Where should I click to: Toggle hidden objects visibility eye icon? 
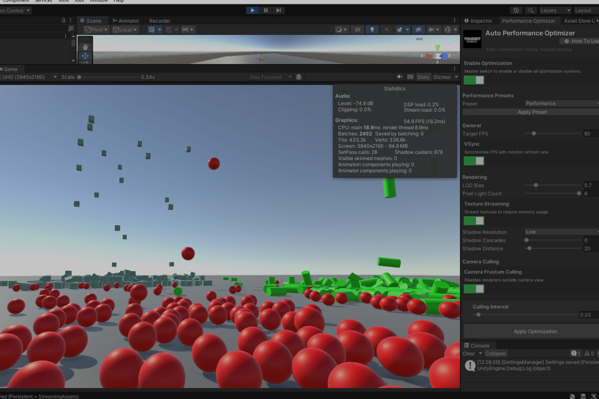click(418, 29)
